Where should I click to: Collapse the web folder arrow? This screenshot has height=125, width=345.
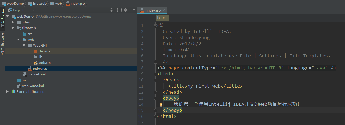coord(18,40)
